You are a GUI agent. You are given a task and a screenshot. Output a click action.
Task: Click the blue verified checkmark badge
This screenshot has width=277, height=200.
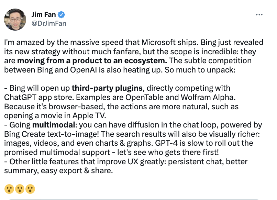pos(62,15)
